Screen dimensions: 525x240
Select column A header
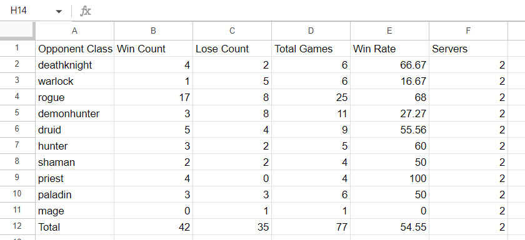pos(74,31)
